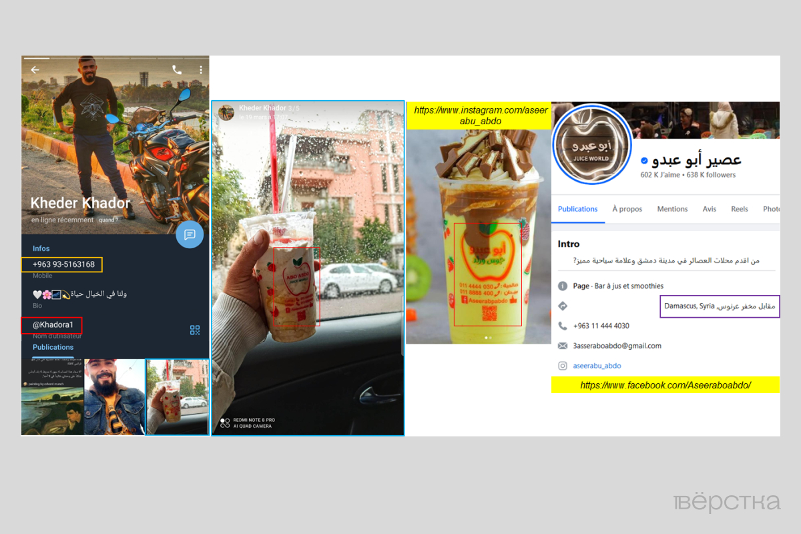Tap the +963 93-5163168 mobile number

pos(63,264)
